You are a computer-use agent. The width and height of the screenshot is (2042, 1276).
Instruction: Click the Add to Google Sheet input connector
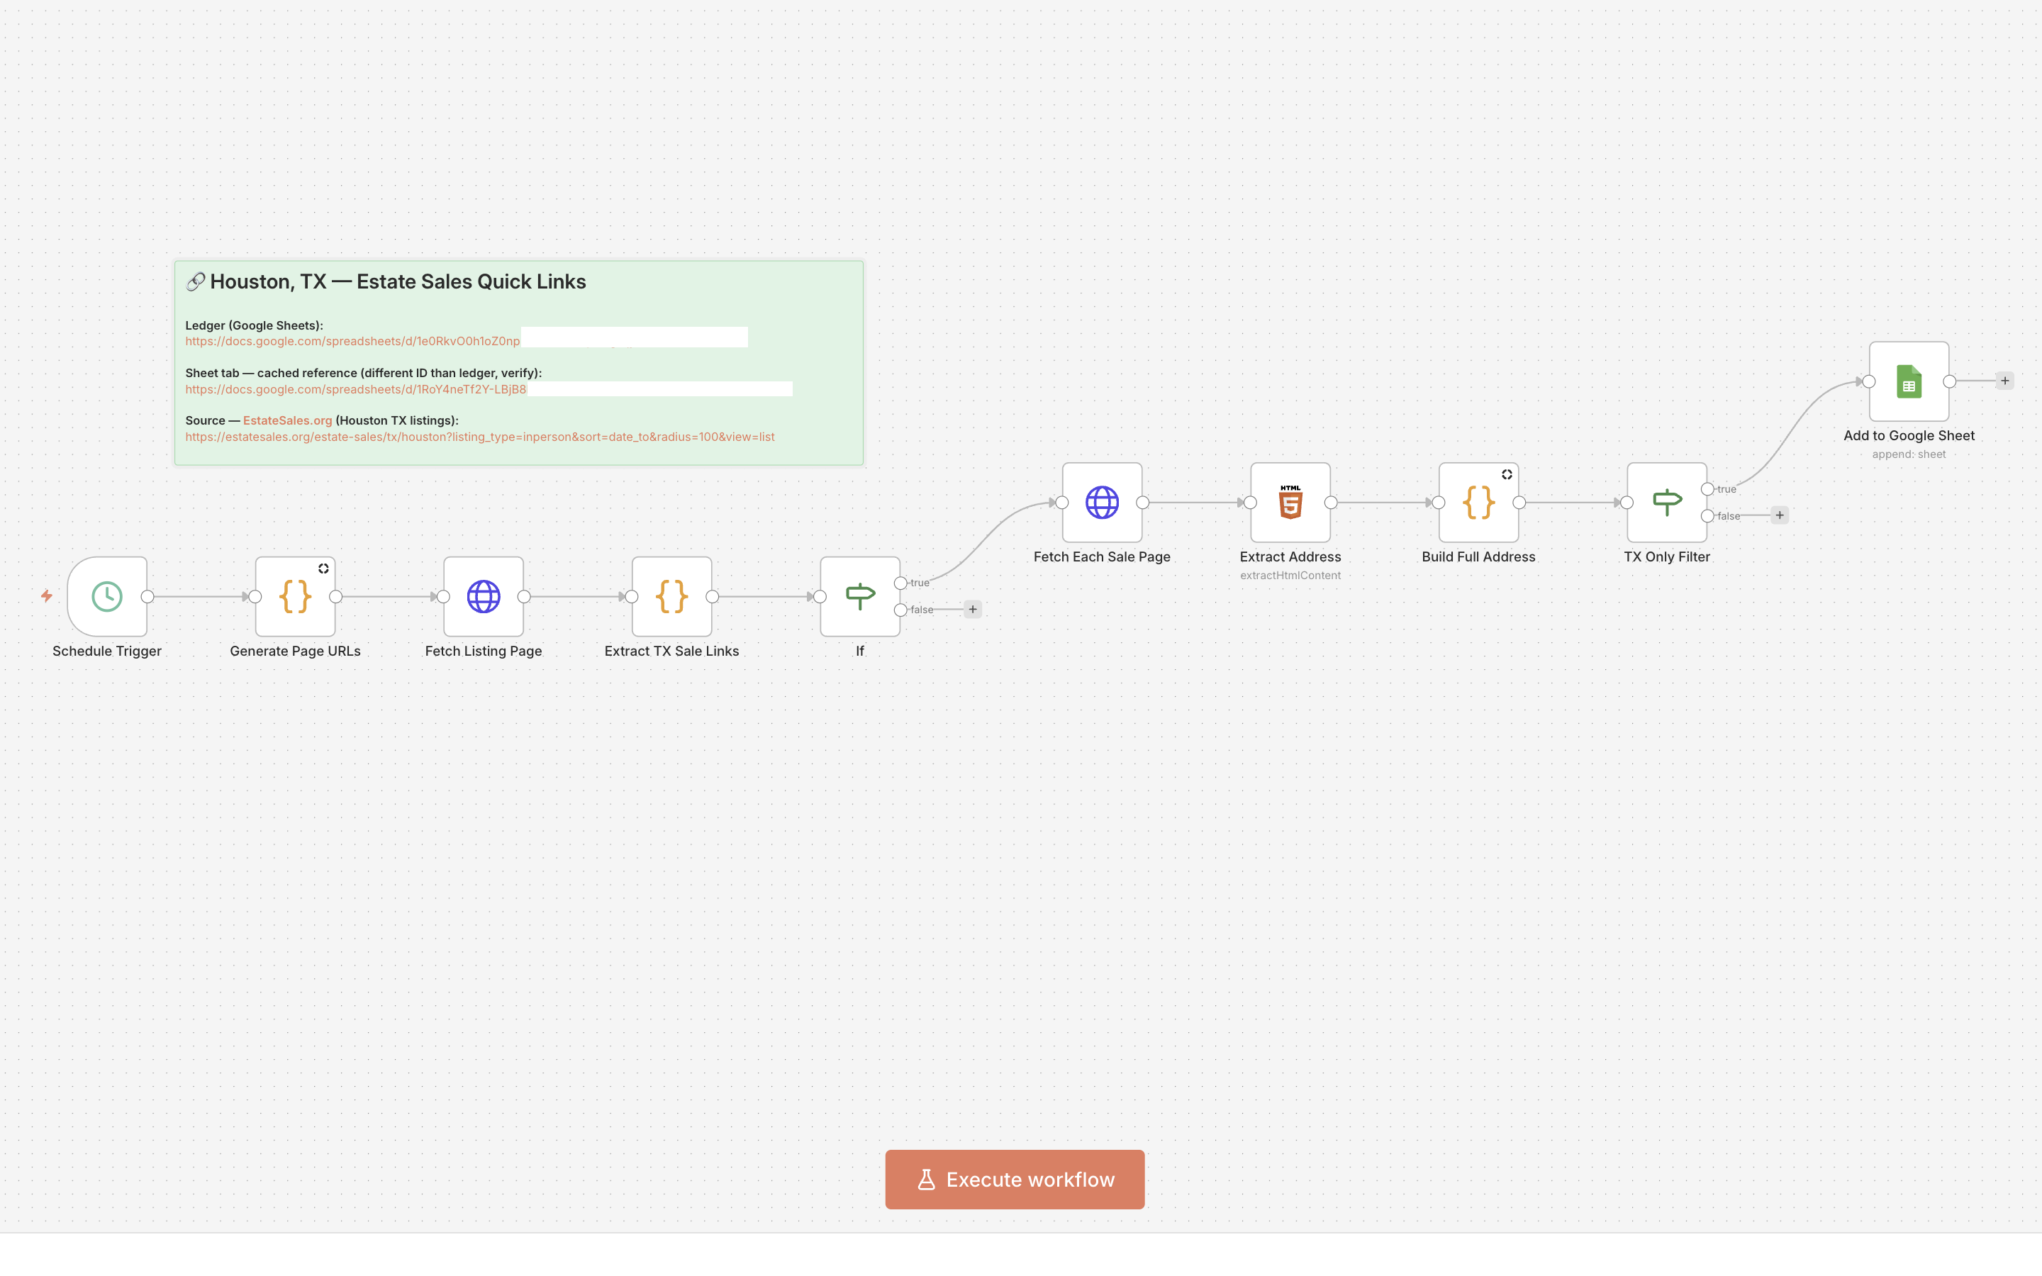click(x=1869, y=381)
